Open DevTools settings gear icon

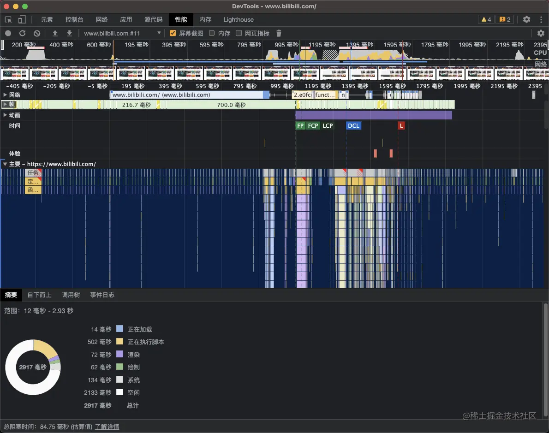[526, 20]
